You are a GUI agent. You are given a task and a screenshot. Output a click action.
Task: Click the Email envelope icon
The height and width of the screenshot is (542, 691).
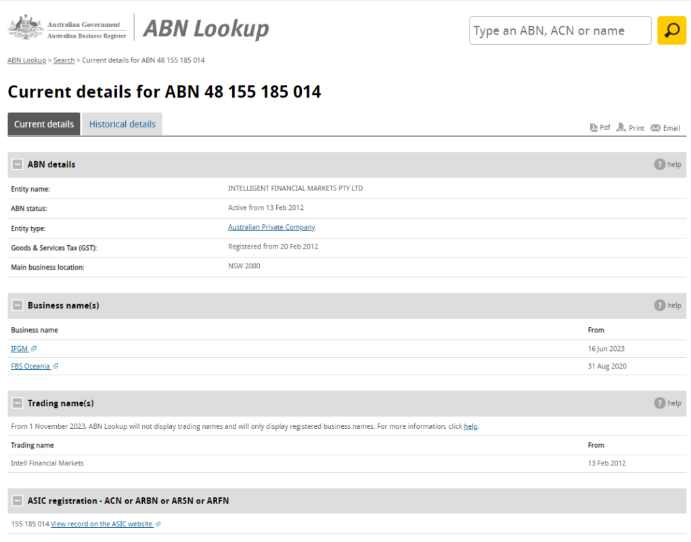click(x=655, y=128)
